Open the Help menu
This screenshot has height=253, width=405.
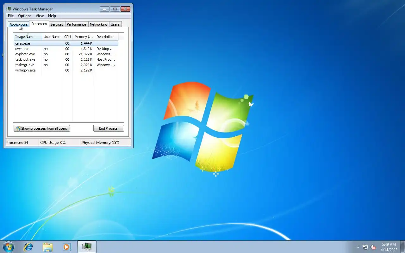pos(52,16)
